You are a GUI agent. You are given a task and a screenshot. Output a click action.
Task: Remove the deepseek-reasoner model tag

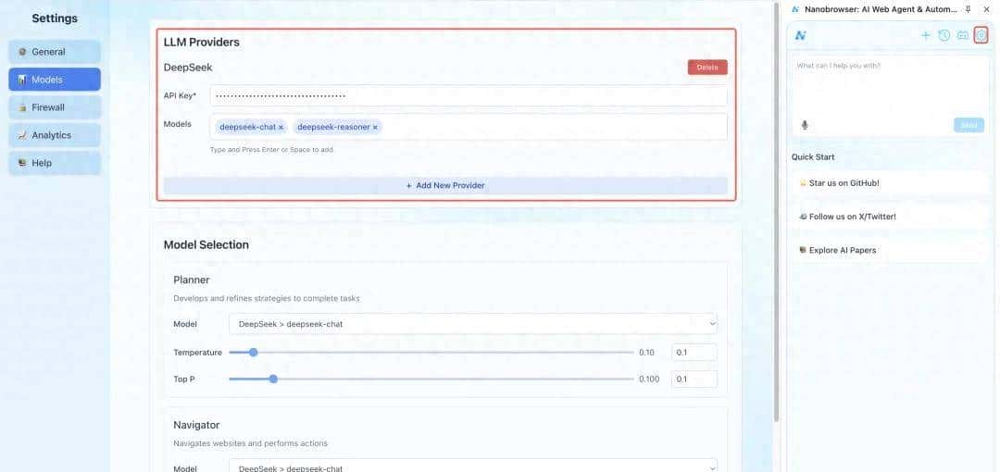[x=375, y=128]
